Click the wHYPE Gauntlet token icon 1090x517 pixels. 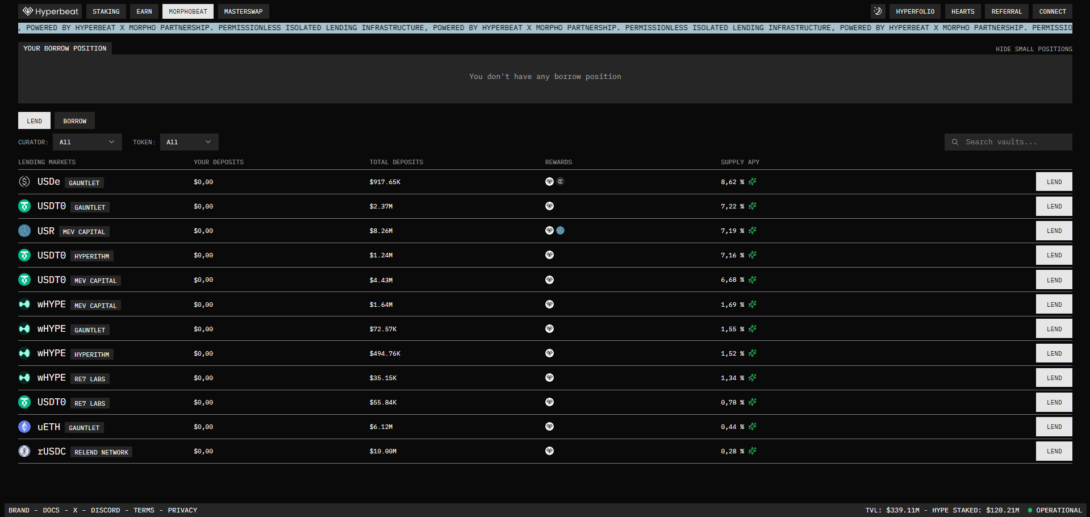click(24, 329)
